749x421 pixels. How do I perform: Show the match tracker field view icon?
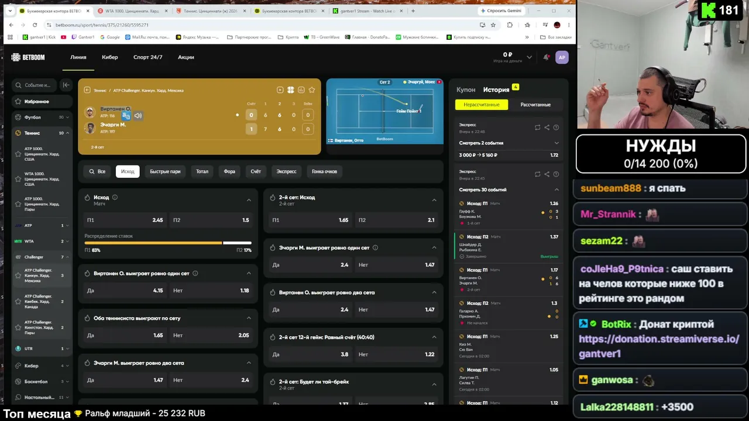click(290, 90)
